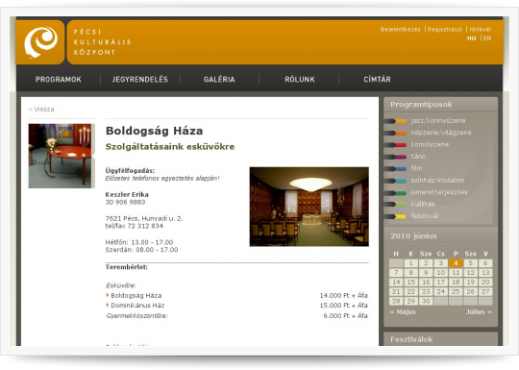Click phone number 30 906 9883

click(x=126, y=202)
